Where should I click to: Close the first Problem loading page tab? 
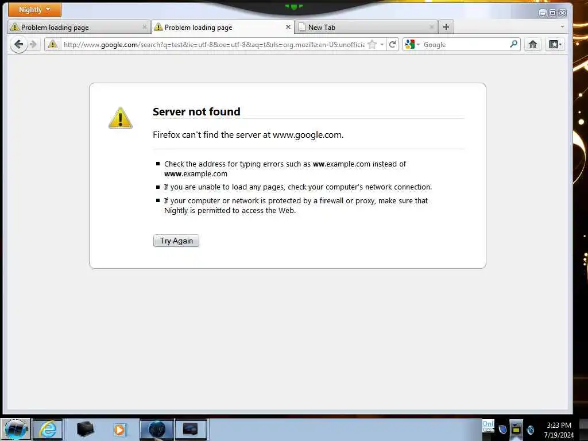[x=144, y=27]
